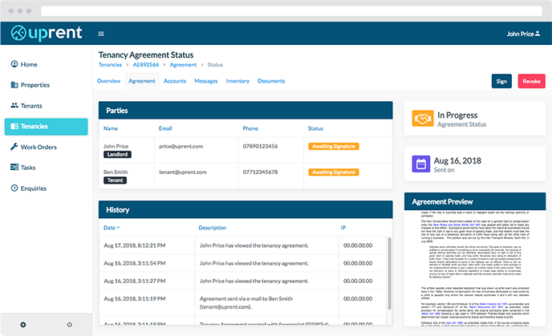The height and width of the screenshot is (336, 552).
Task: Click the IP column header
Action: [x=343, y=228]
